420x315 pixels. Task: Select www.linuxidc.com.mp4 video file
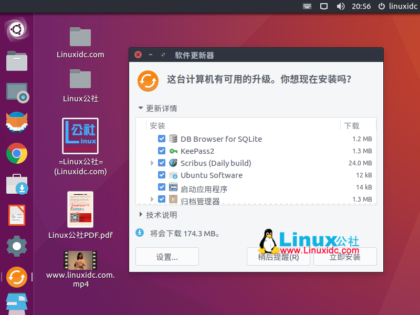(x=80, y=269)
